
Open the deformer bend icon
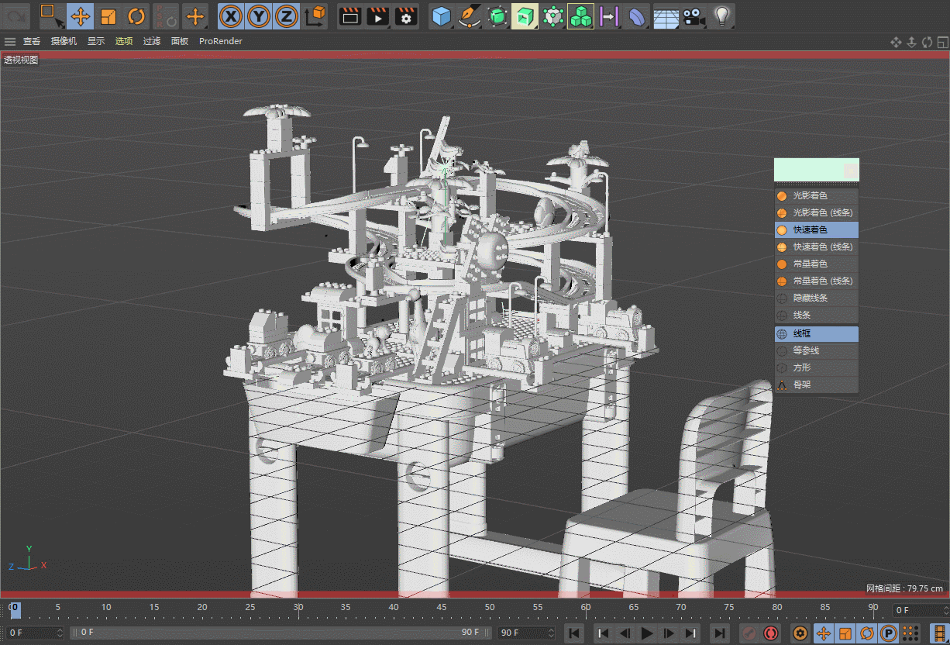[x=637, y=16]
